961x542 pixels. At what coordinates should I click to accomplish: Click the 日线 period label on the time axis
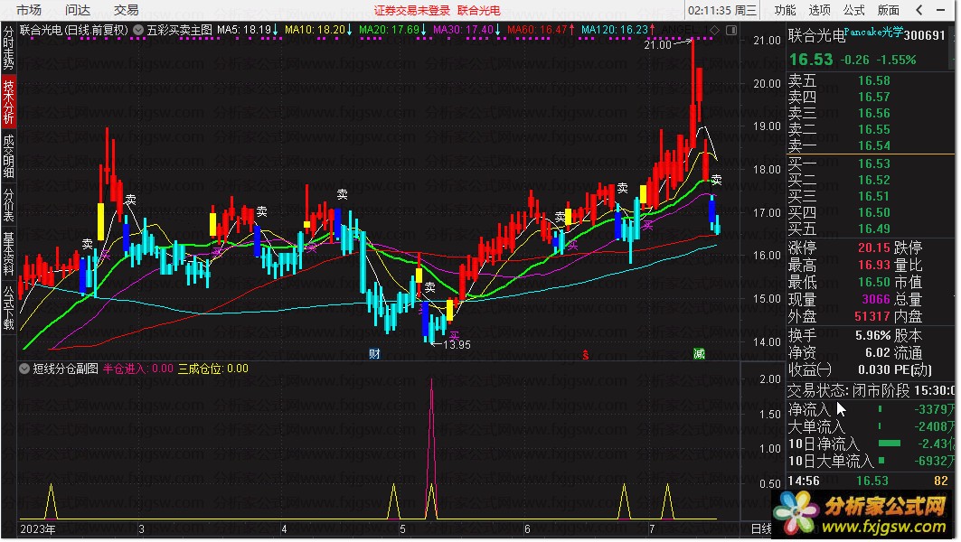[761, 529]
